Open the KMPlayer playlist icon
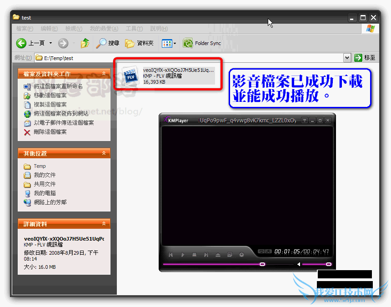391x307 pixels. (x=230, y=254)
